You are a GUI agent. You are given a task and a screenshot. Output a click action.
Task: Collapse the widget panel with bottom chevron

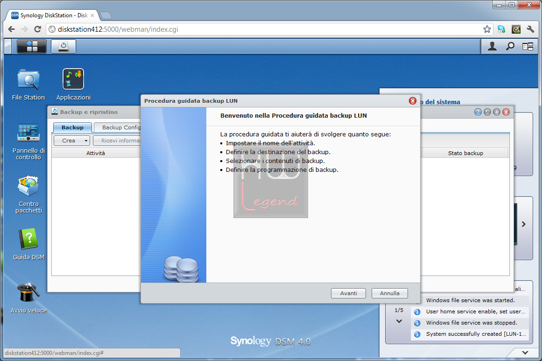click(x=525, y=353)
